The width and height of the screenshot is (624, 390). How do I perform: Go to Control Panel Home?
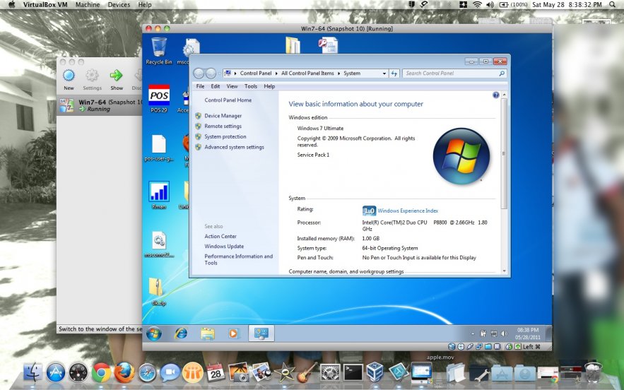coord(228,100)
